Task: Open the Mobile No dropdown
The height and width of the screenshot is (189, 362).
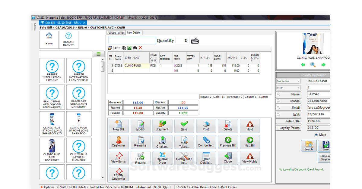Action: 288,81
